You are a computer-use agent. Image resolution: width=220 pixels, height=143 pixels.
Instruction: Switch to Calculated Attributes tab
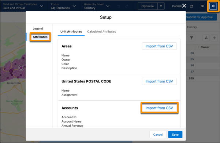(101, 32)
